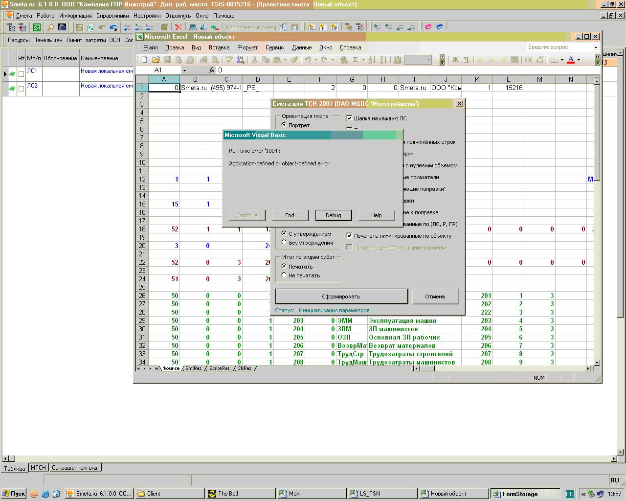Switch to the SmtRes sheet tab
626x501 pixels.
click(x=194, y=368)
